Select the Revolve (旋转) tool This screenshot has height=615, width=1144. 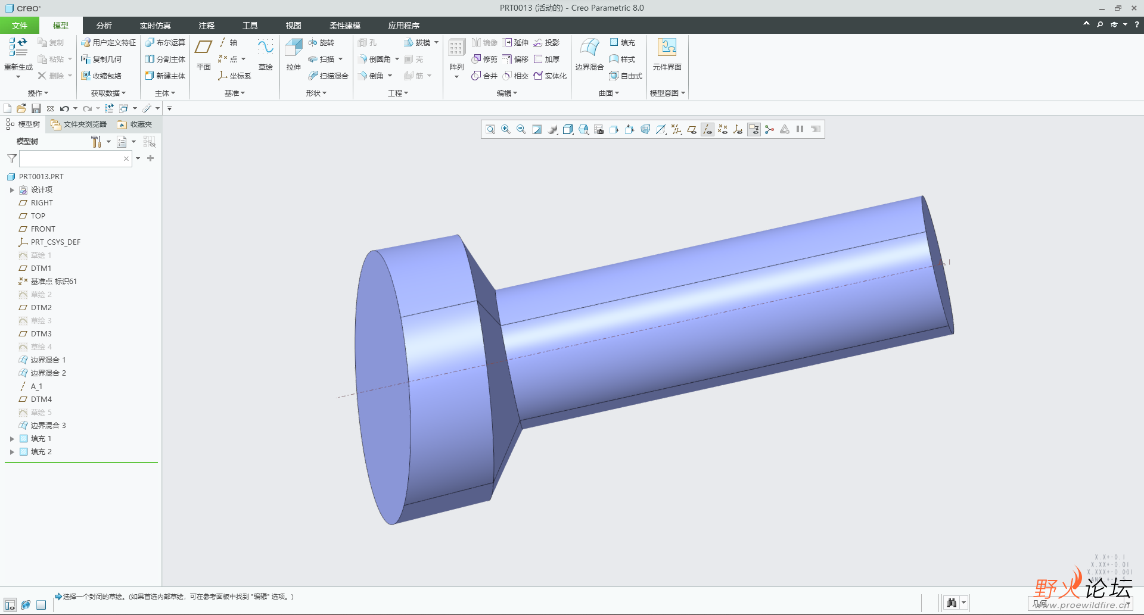coord(322,43)
